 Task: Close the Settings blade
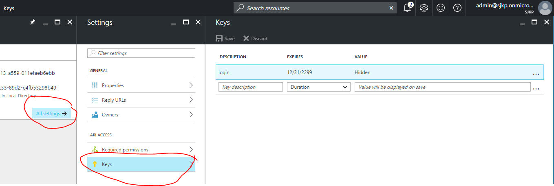click(198, 22)
